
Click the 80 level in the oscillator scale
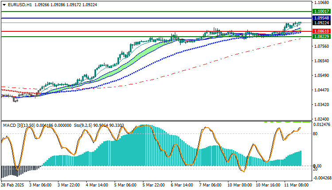(x=315, y=134)
